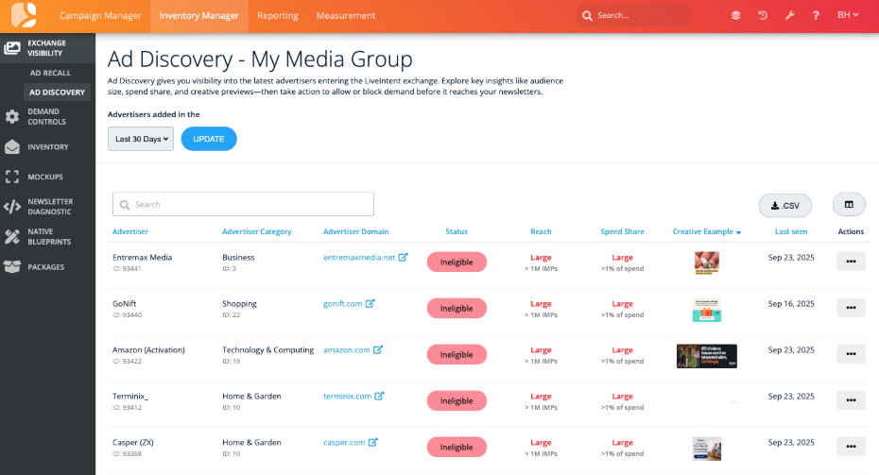
Task: Download the table as .CSV
Action: click(x=784, y=206)
